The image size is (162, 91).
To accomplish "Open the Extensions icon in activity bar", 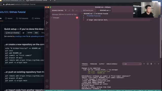I will [x=47, y=34].
